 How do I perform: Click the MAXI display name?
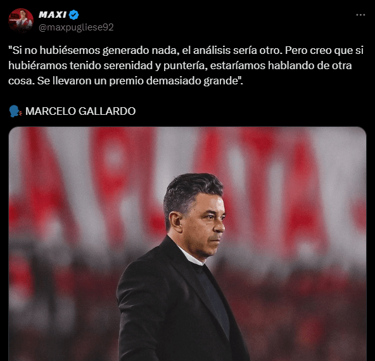point(53,15)
